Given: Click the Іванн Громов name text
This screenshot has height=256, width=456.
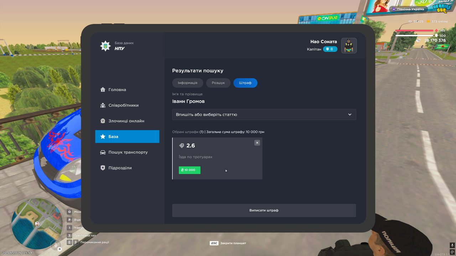Looking at the screenshot, I should 188,101.
